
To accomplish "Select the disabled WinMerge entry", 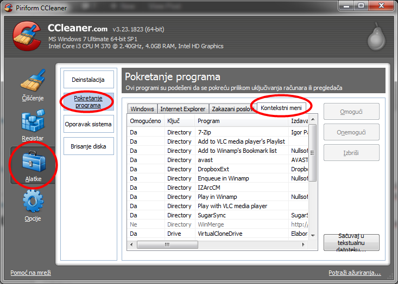I will (218, 224).
